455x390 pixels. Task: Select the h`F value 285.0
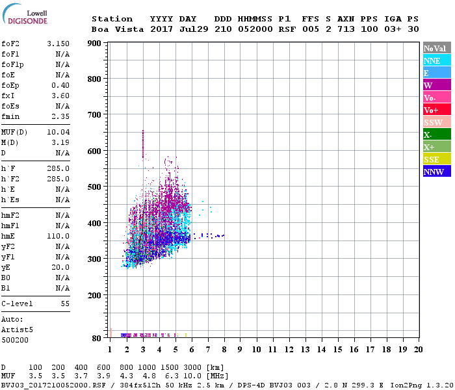pos(58,168)
